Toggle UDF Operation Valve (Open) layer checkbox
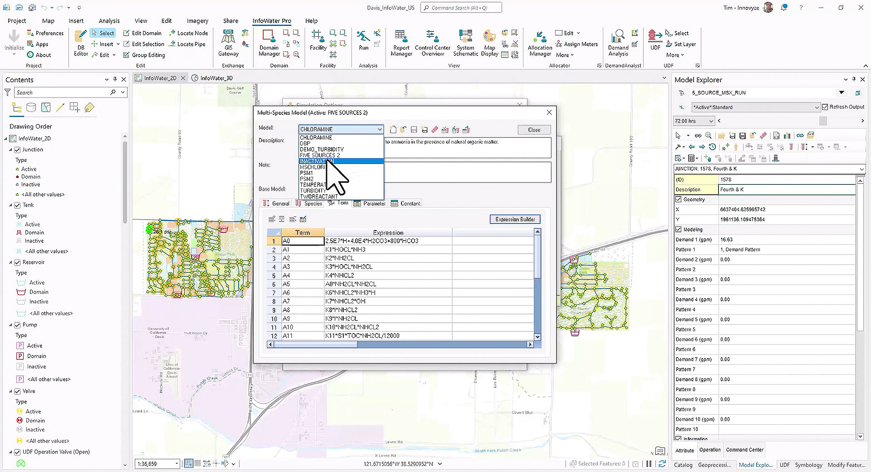Image resolution: width=871 pixels, height=472 pixels. click(x=17, y=452)
